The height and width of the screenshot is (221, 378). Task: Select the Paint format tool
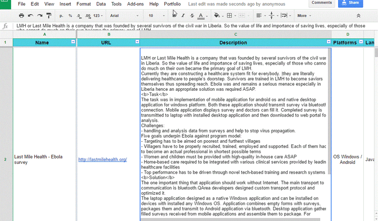pyautogui.click(x=49, y=16)
